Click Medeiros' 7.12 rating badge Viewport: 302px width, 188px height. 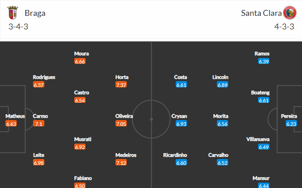coord(122,163)
